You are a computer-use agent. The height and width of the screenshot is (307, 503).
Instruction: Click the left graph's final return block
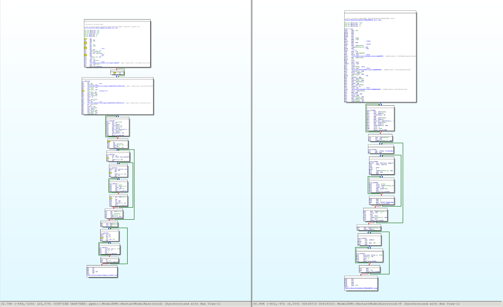point(102,271)
